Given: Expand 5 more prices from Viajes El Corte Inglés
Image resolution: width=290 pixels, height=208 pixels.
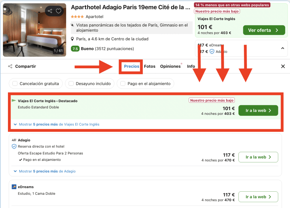Looking at the screenshot, I should pyautogui.click(x=57, y=124).
